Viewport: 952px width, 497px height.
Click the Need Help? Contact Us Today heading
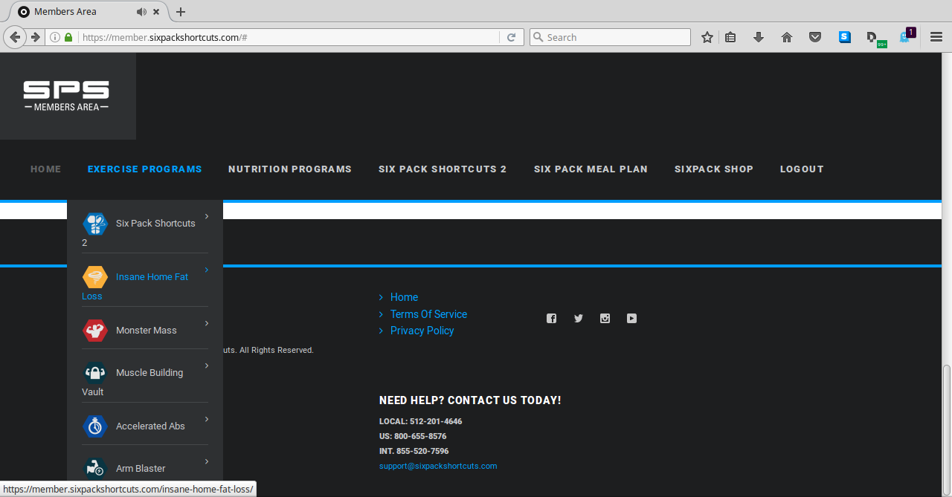pyautogui.click(x=470, y=400)
